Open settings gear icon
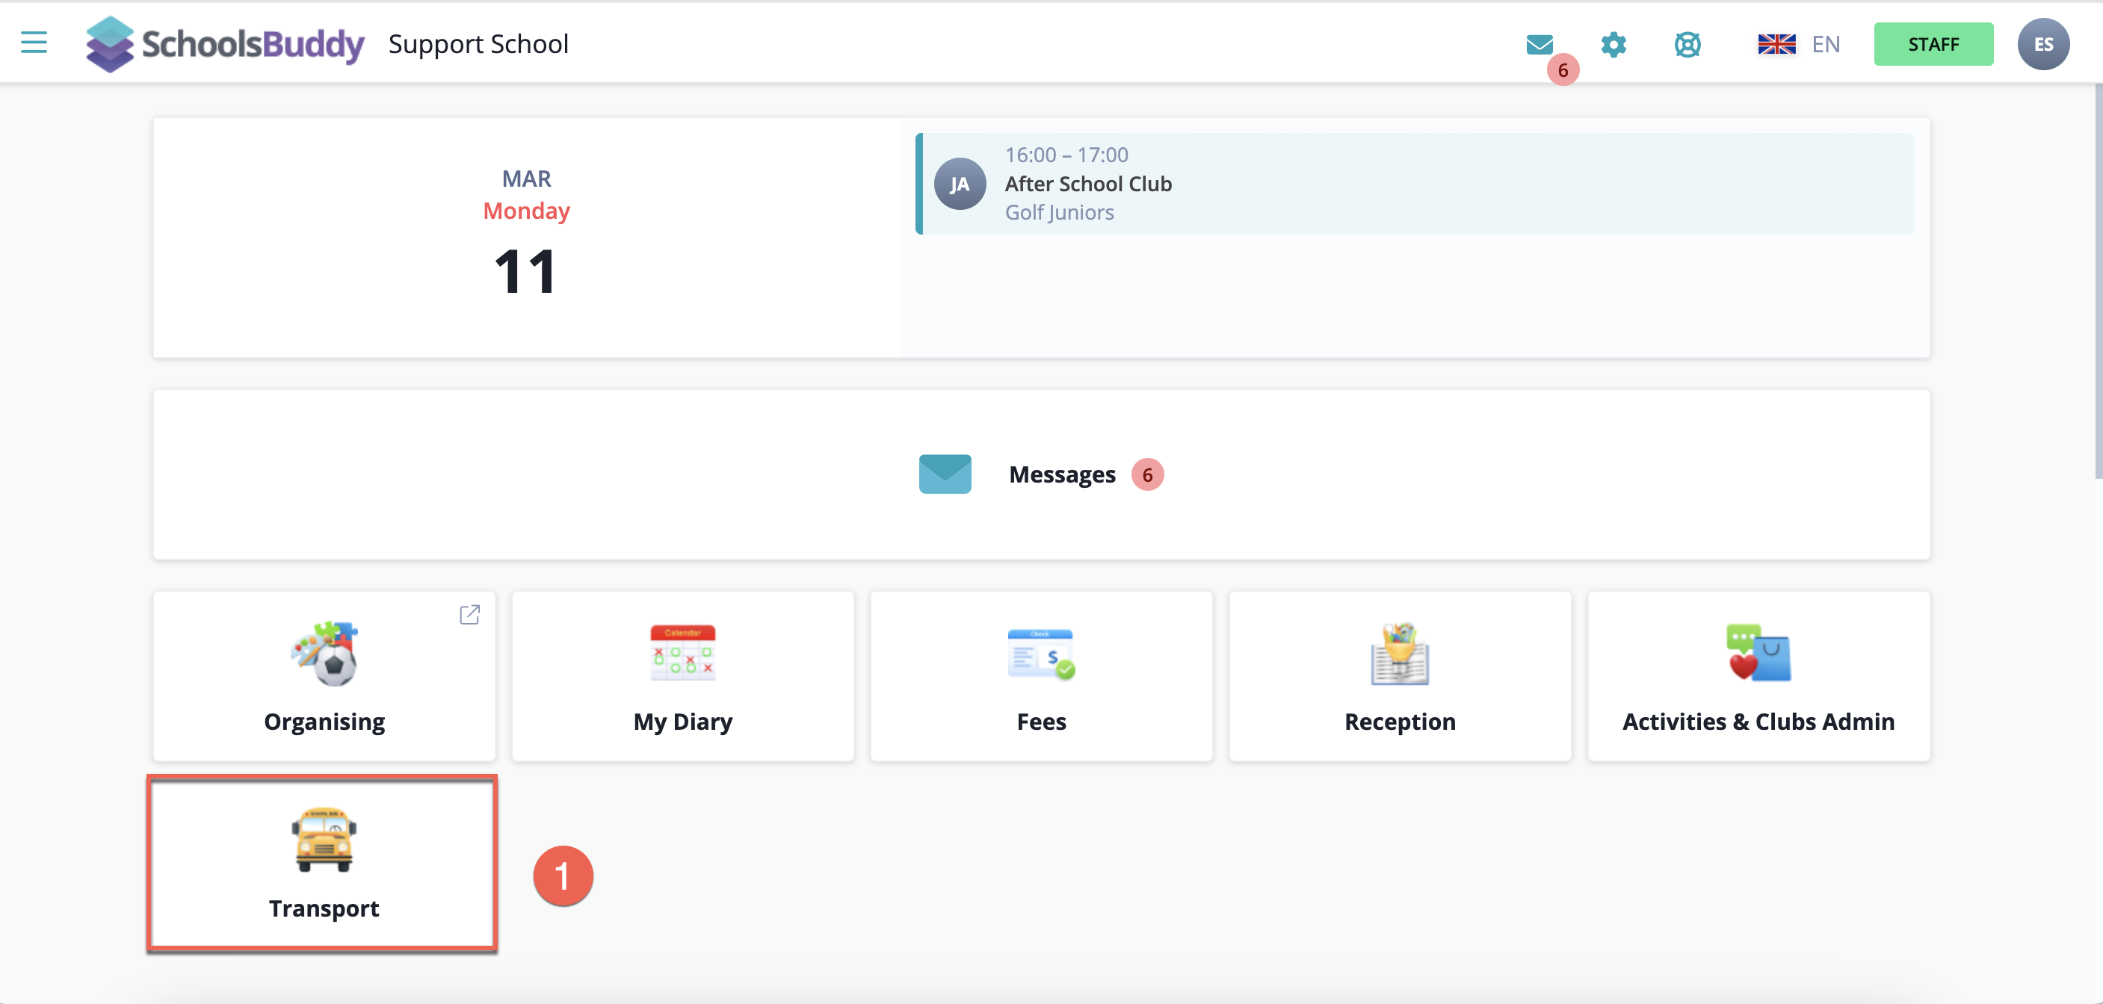This screenshot has height=1004, width=2103. [1613, 44]
